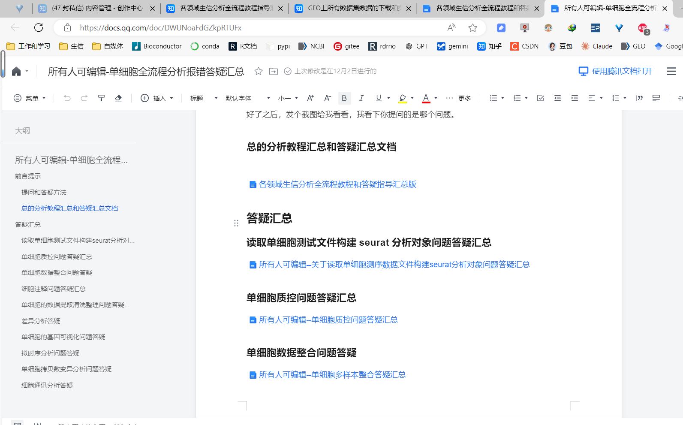Toggle bold formatting
This screenshot has width=683, height=425.
[344, 98]
